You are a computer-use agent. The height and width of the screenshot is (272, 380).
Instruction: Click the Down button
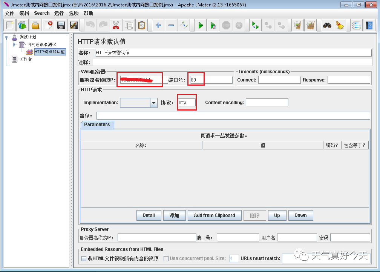300,215
